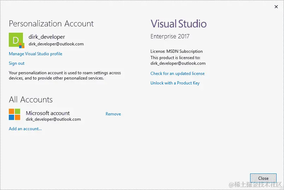Click the Enterprise 2017 edition text
This screenshot has width=284, height=190.
[x=170, y=37]
